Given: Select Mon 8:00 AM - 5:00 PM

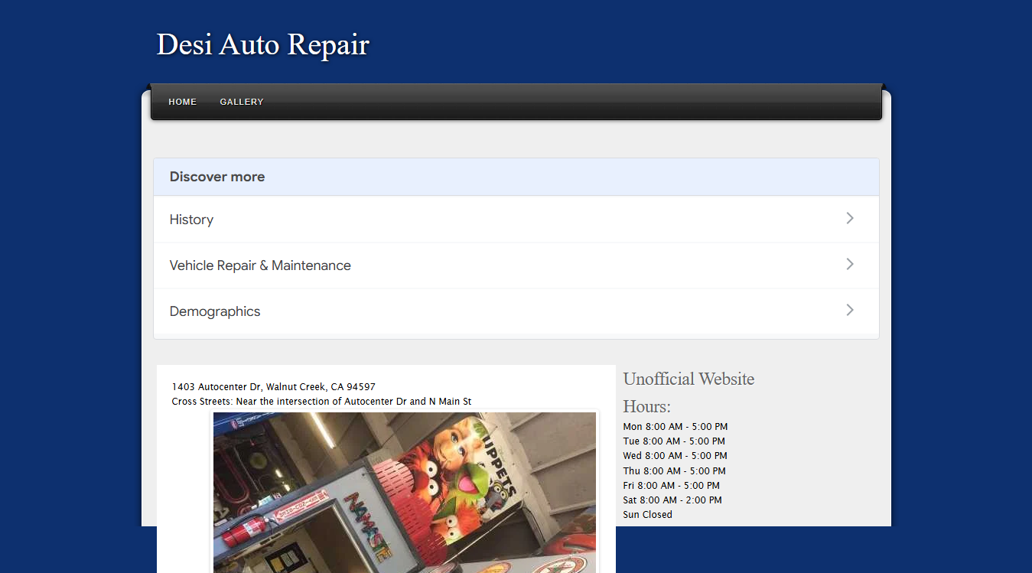Looking at the screenshot, I should [x=676, y=427].
